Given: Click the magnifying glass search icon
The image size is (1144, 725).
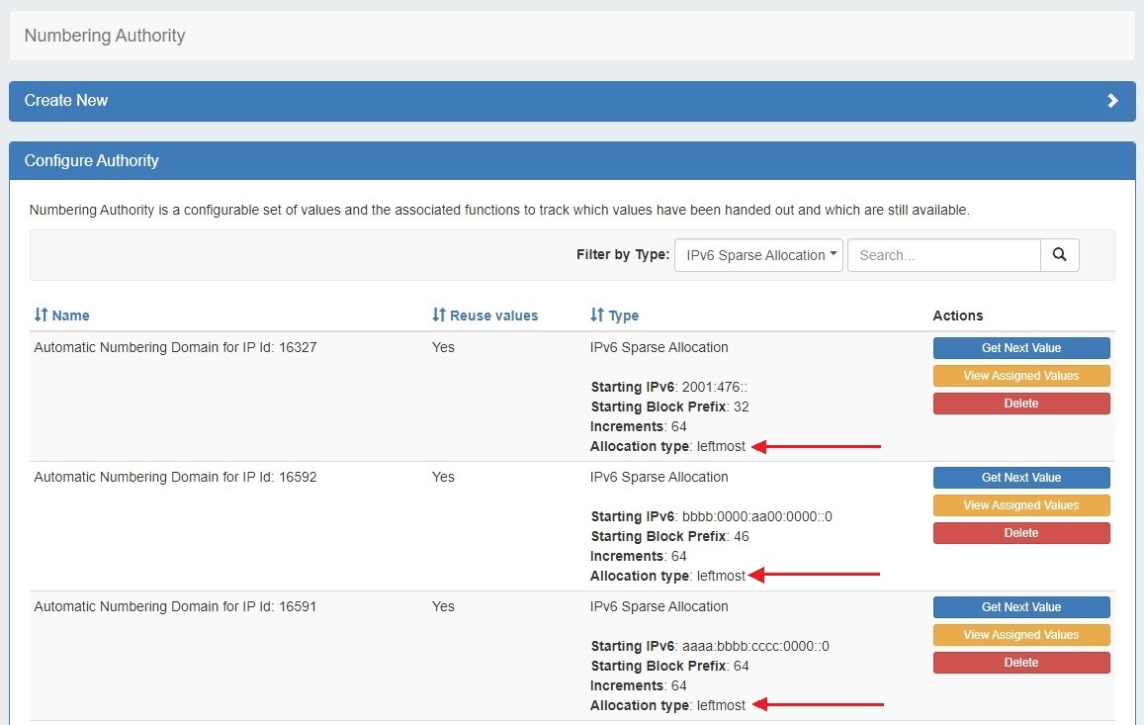Looking at the screenshot, I should [x=1059, y=255].
